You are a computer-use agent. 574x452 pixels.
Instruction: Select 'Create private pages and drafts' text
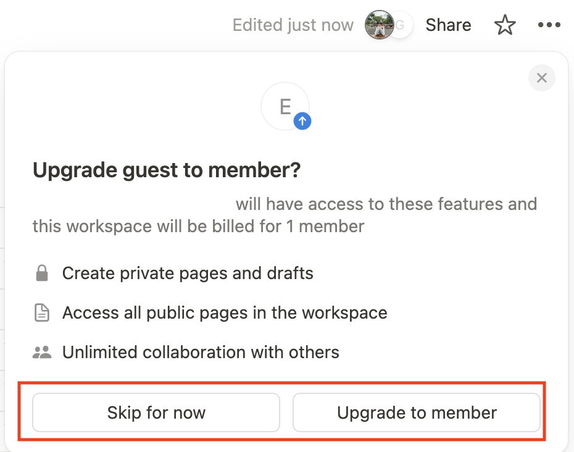(x=188, y=273)
